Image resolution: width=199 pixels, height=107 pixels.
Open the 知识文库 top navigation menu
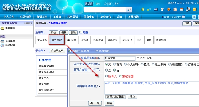(x=42, y=17)
